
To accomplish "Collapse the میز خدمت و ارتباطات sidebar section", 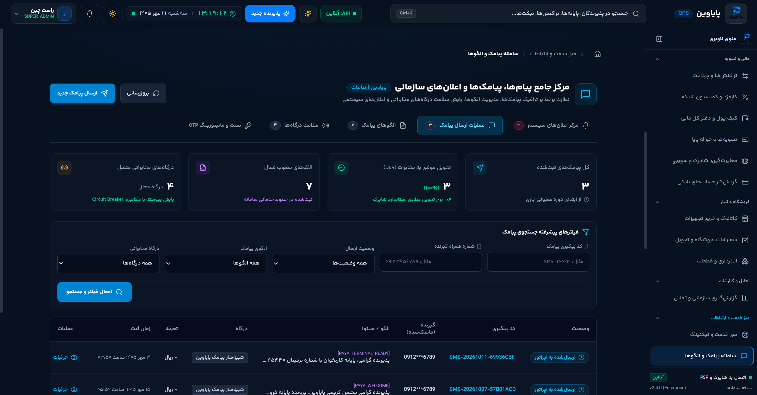I will pyautogui.click(x=658, y=318).
